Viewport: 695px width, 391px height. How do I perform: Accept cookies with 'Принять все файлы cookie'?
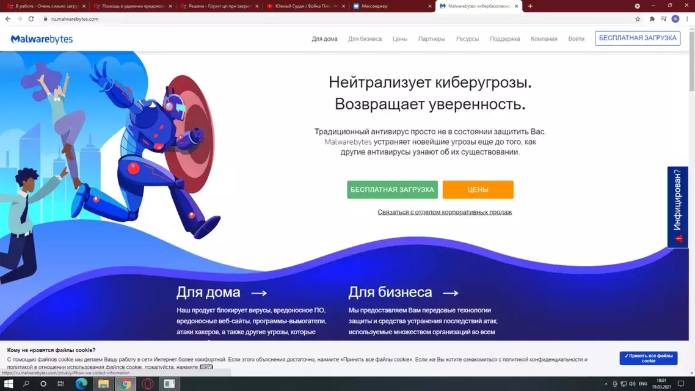pos(649,358)
